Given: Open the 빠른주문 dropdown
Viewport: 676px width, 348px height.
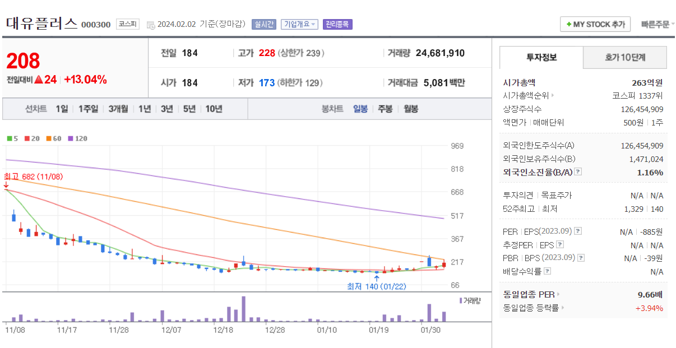Looking at the screenshot, I should [658, 24].
